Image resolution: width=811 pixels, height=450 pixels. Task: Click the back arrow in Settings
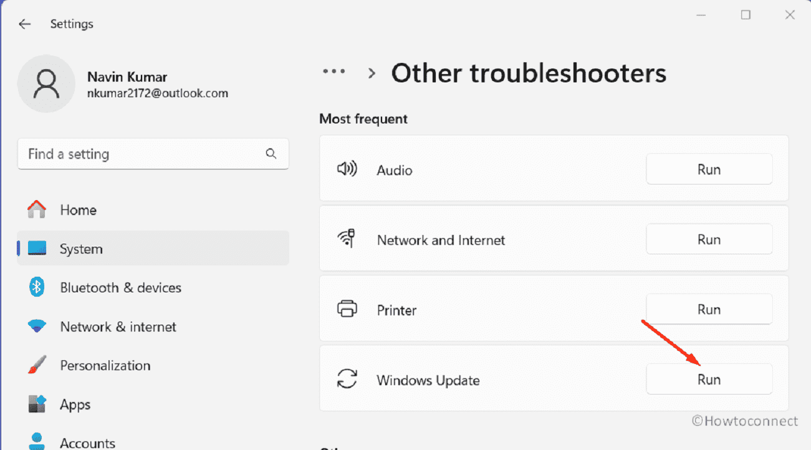[x=24, y=24]
